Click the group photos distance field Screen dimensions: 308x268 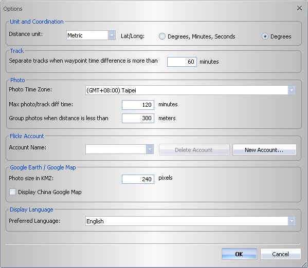click(138, 118)
